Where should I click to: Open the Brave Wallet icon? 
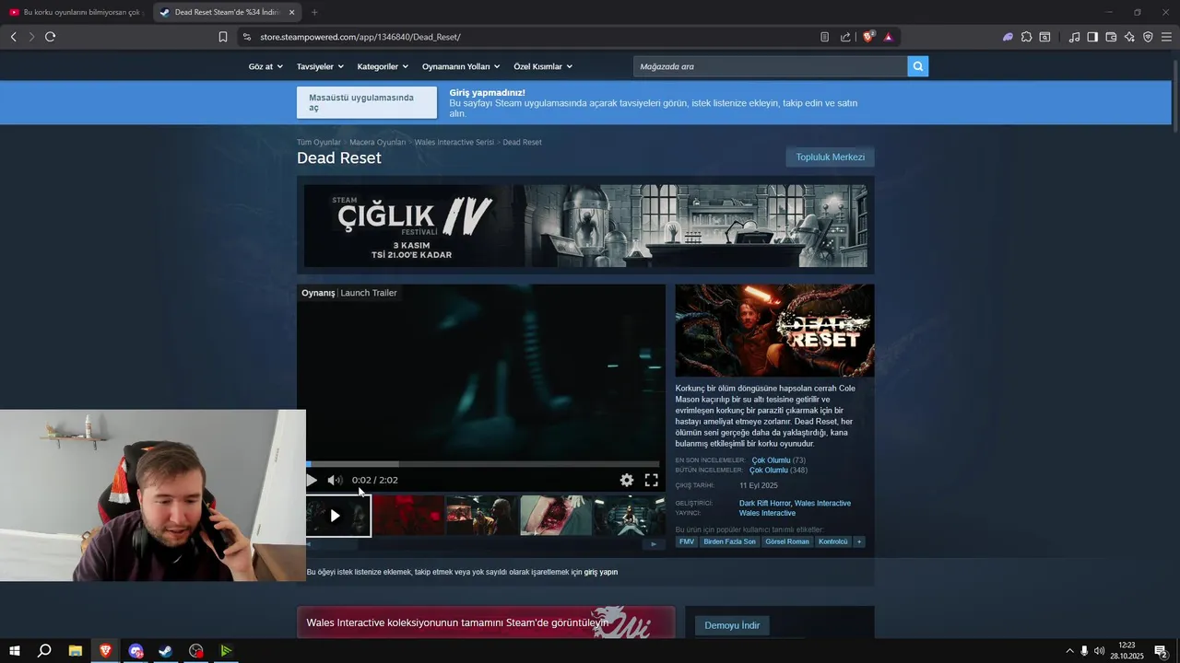(1111, 37)
